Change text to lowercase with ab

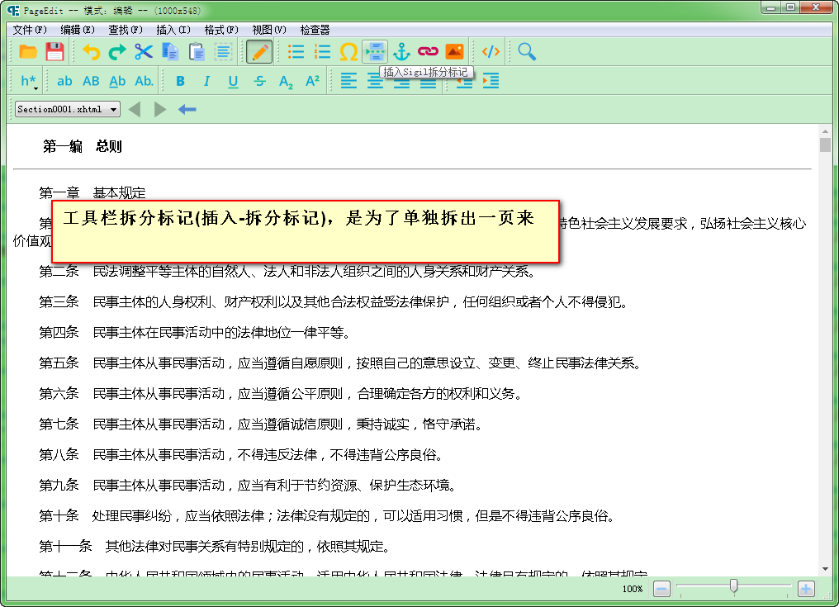click(x=64, y=82)
